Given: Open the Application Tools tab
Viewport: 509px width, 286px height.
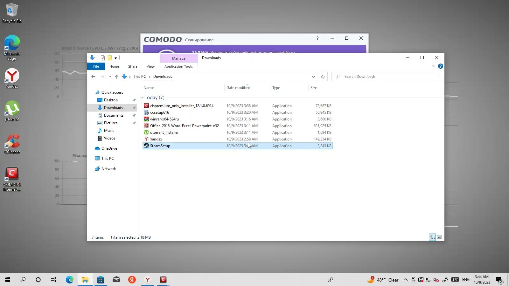Looking at the screenshot, I should [x=178, y=66].
